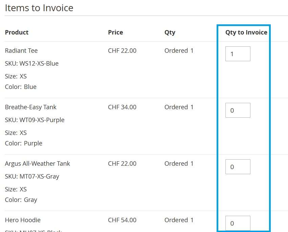Click the Hero Hoodie product name
This screenshot has height=232, width=288.
(x=23, y=220)
